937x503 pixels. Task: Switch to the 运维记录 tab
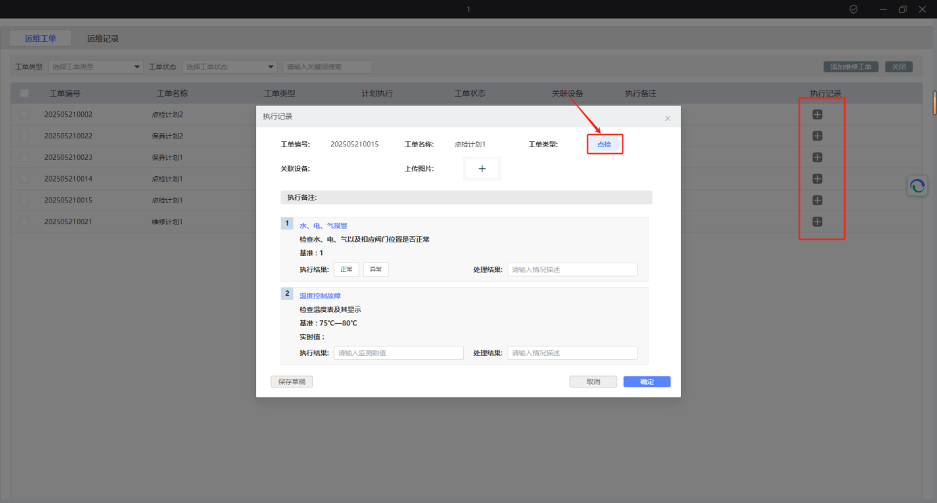(103, 38)
